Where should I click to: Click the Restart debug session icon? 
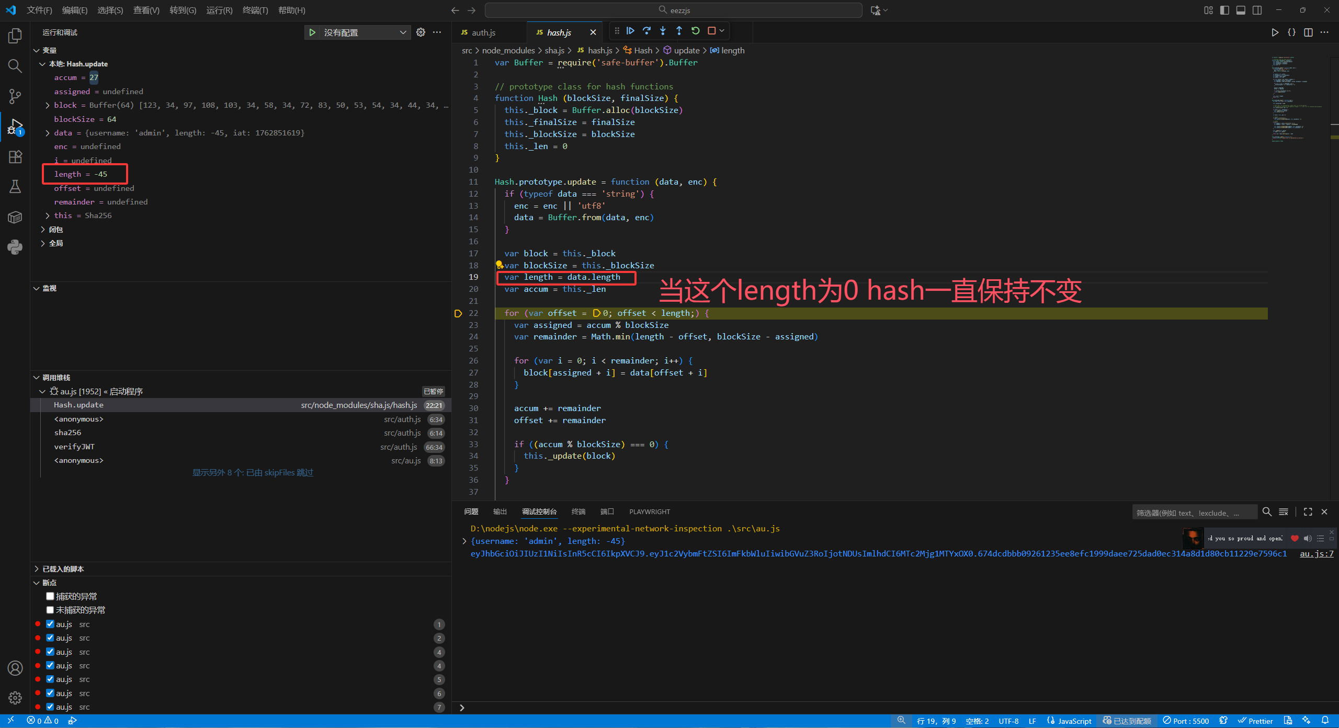(x=695, y=31)
